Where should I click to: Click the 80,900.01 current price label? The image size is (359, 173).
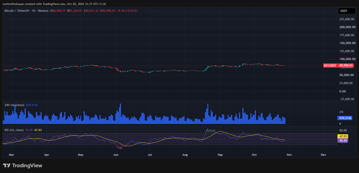click(x=345, y=66)
